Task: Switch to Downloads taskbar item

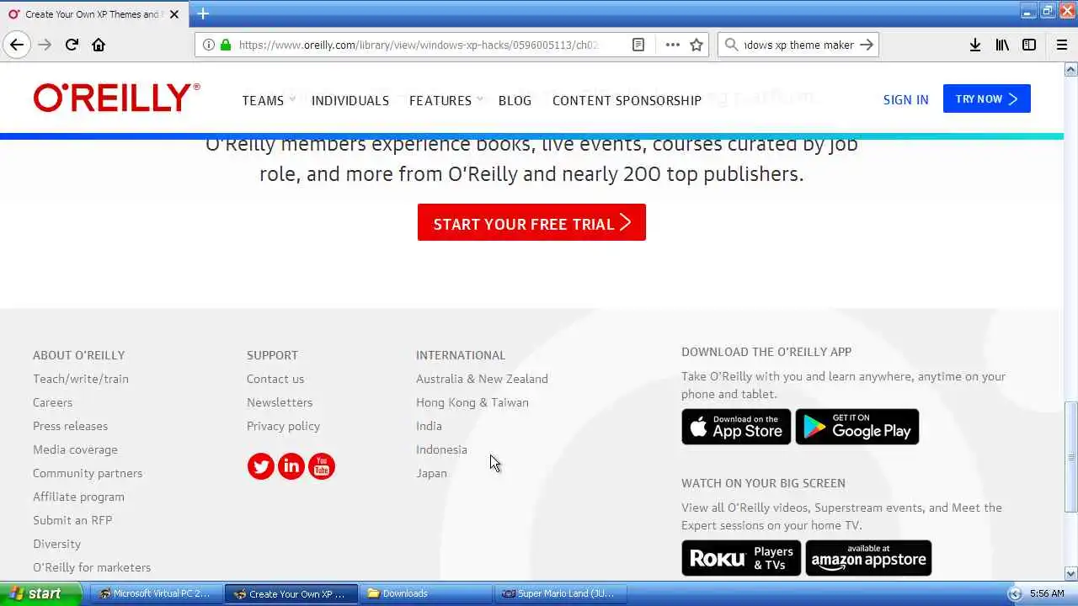Action: point(425,593)
